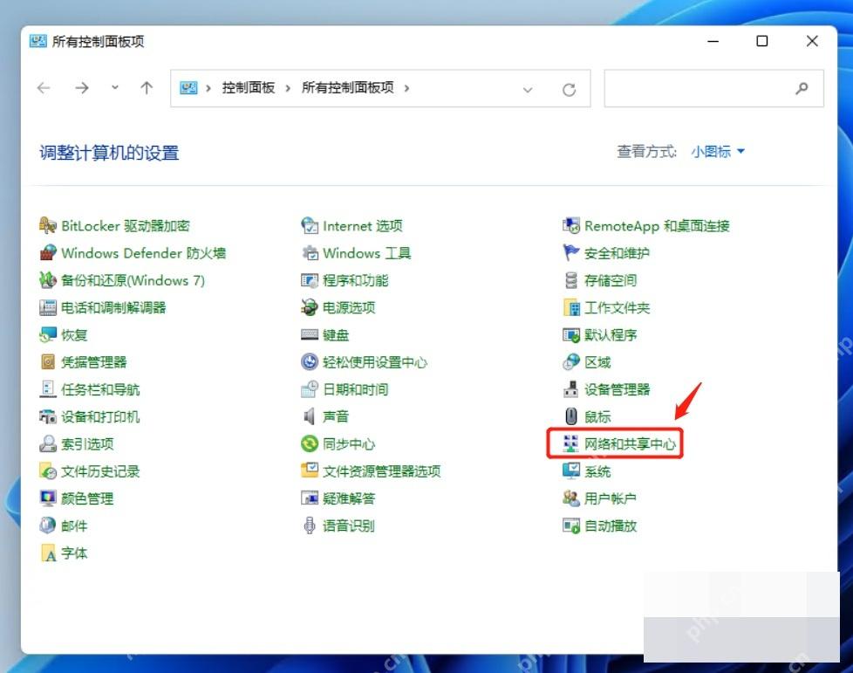Go back with the back arrow
This screenshot has height=673, width=853.
click(44, 87)
